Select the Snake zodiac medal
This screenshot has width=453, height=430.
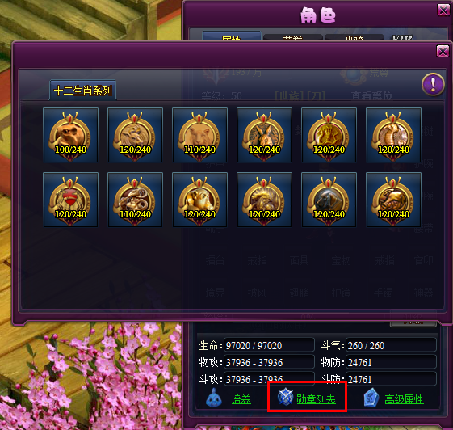[x=393, y=135]
